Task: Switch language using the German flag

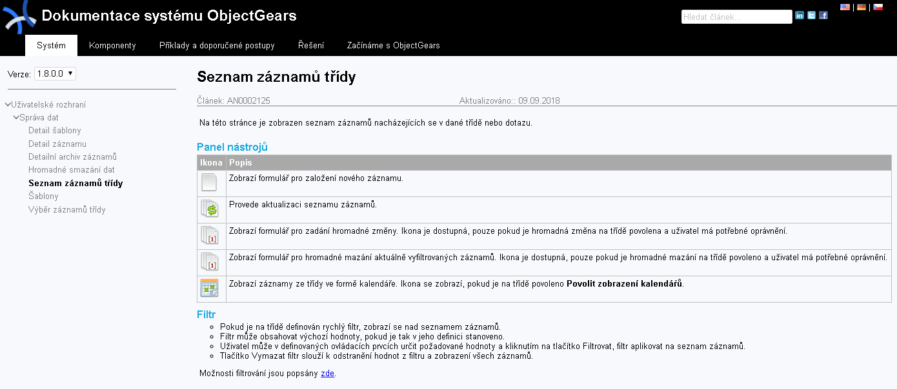Action: click(862, 7)
